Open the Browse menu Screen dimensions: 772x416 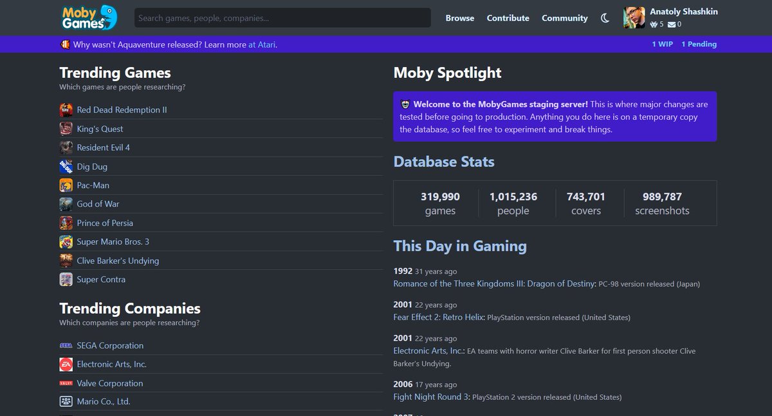tap(460, 18)
